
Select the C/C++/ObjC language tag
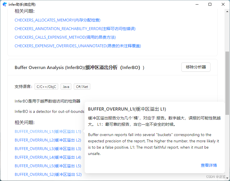(x=46, y=86)
